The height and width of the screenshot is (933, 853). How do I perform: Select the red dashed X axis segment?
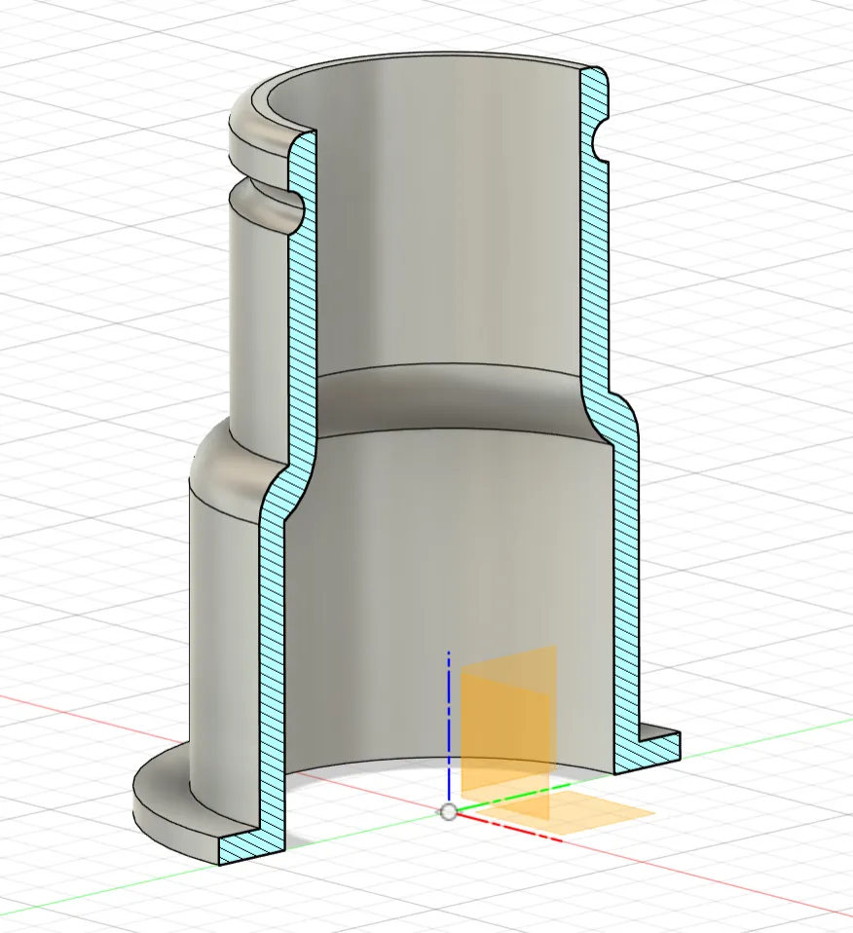click(509, 828)
